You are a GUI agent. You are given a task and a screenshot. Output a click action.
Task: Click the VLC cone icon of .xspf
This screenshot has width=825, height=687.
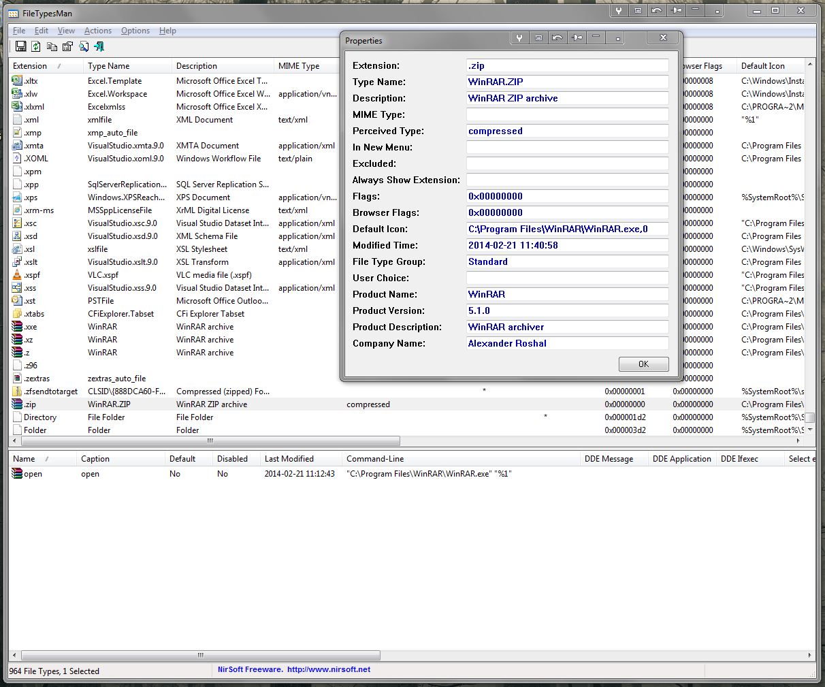point(17,274)
